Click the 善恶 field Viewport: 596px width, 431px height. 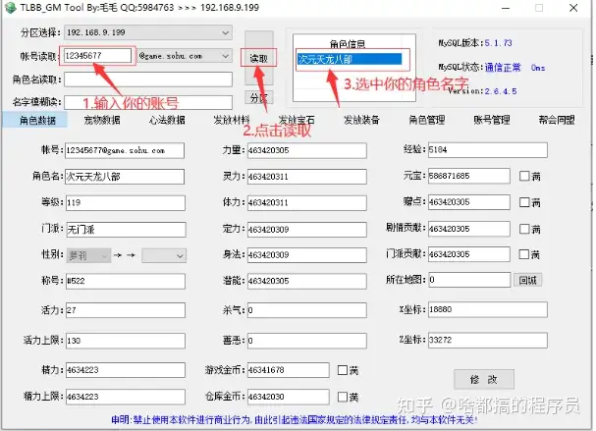click(x=307, y=341)
